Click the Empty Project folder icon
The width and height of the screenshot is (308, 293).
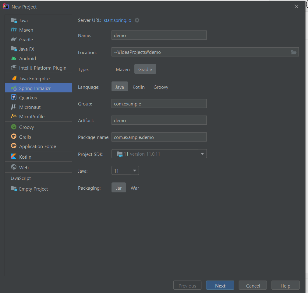[x=14, y=189]
